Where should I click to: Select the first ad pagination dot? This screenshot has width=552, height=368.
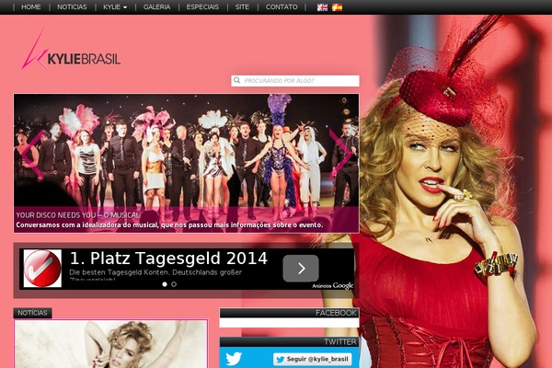[165, 284]
